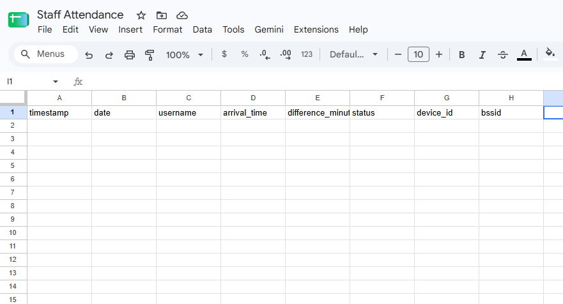Open the move to folder icon

click(162, 15)
